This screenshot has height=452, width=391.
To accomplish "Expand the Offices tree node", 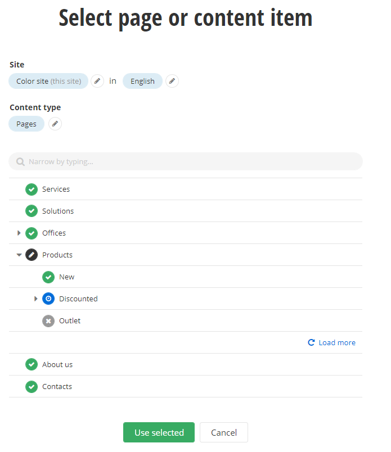I will pos(19,233).
